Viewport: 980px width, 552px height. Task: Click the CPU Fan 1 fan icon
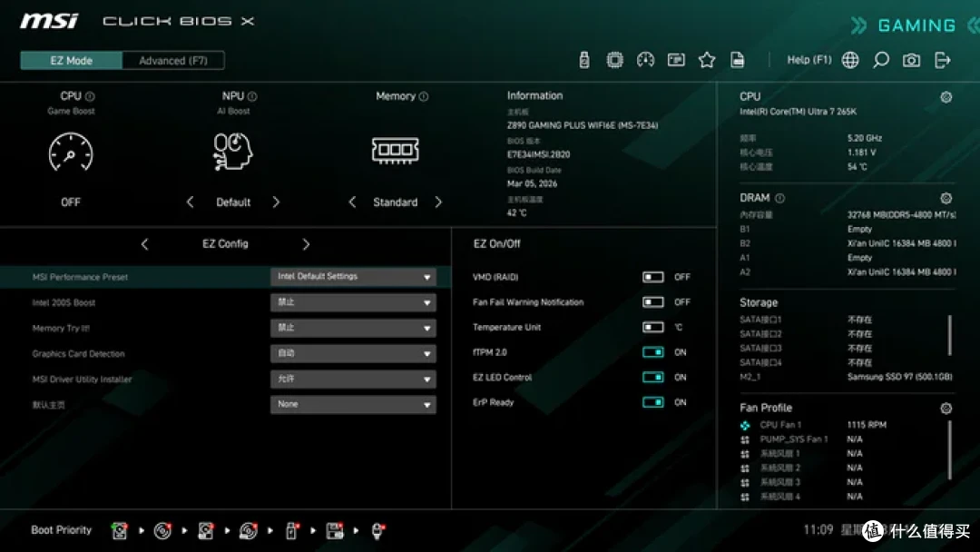point(745,425)
